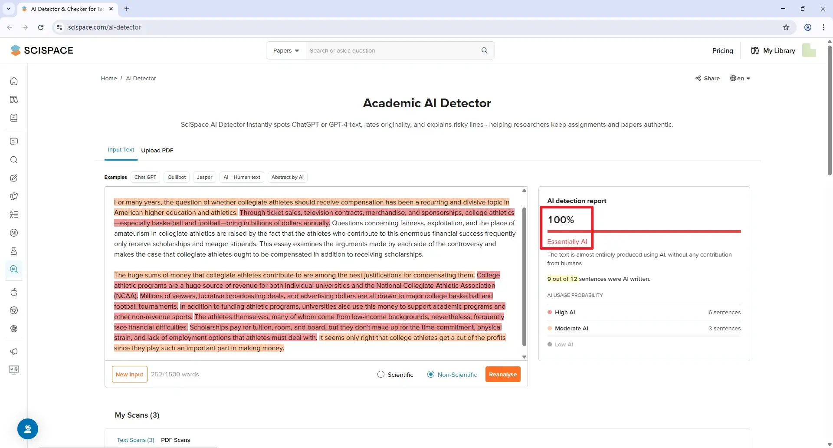833x448 pixels.
Task: Load the AI + Human text example
Action: coord(242,177)
